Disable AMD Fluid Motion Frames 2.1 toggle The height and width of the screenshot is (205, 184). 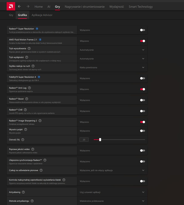[142, 41]
